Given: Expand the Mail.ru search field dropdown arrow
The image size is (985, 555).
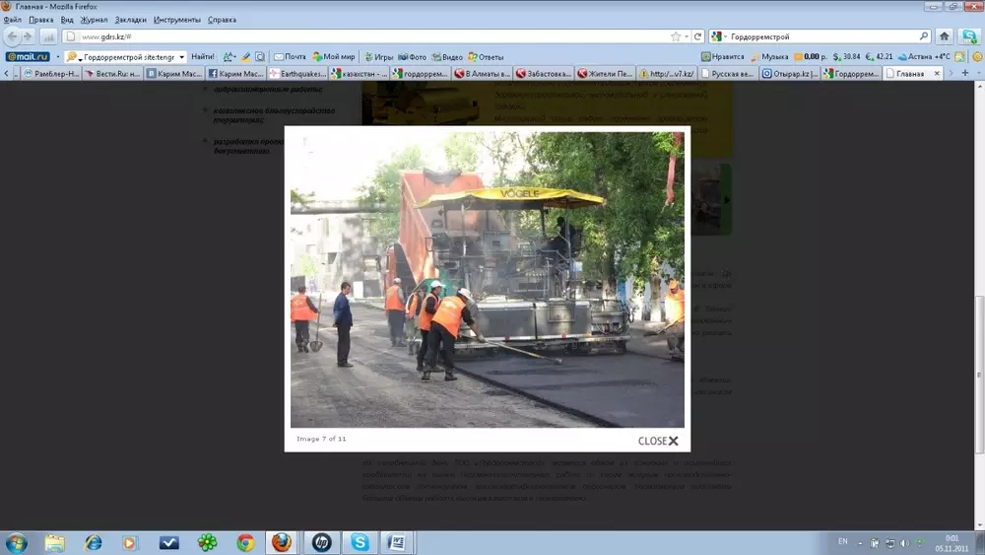Looking at the screenshot, I should click(181, 57).
